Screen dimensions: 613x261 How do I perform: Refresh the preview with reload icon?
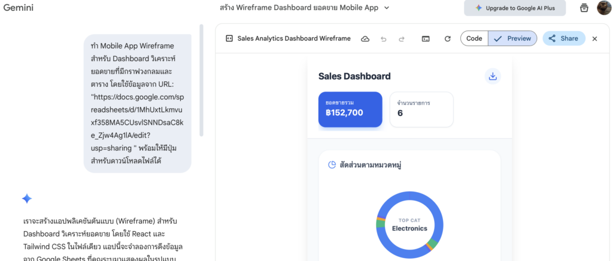pos(448,39)
